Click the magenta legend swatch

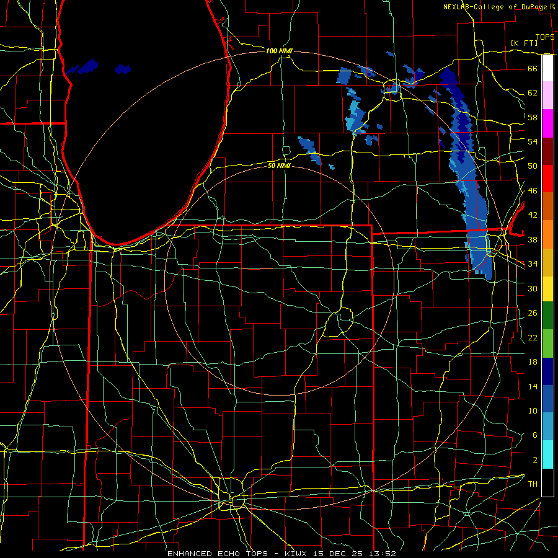[x=547, y=123]
